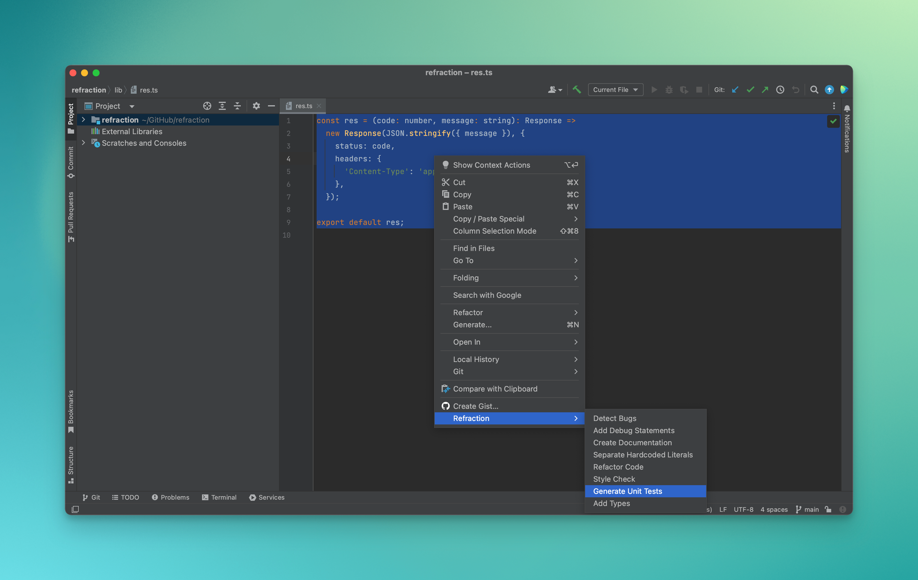Open the user account dropdown icon

click(x=555, y=90)
